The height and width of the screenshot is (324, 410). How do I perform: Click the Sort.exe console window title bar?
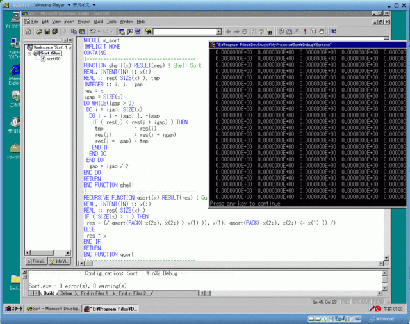point(307,45)
